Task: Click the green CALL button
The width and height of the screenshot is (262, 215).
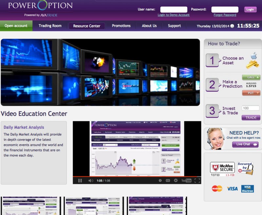Action: pyautogui.click(x=251, y=77)
